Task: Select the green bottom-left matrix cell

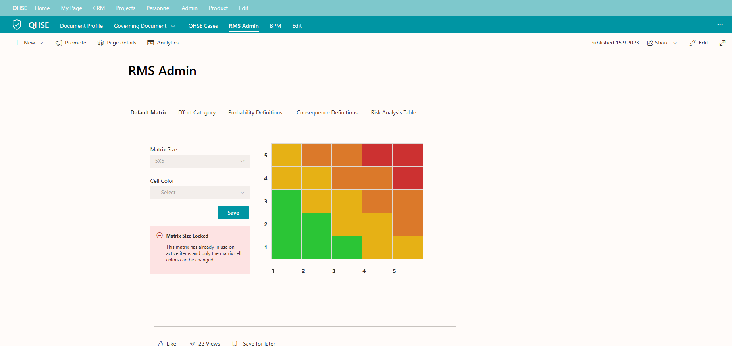Action: pyautogui.click(x=286, y=247)
